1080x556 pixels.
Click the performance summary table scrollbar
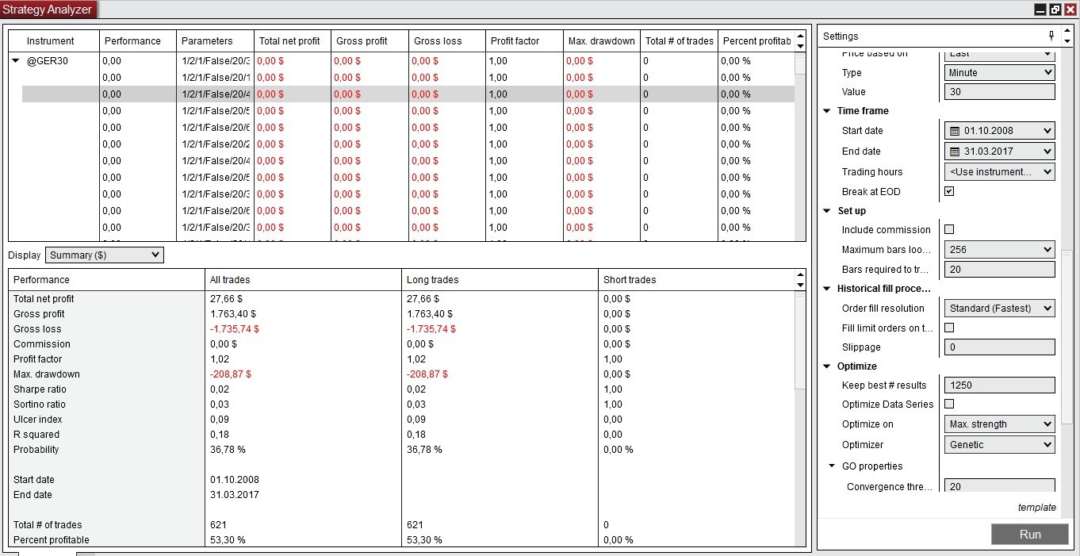click(x=800, y=341)
